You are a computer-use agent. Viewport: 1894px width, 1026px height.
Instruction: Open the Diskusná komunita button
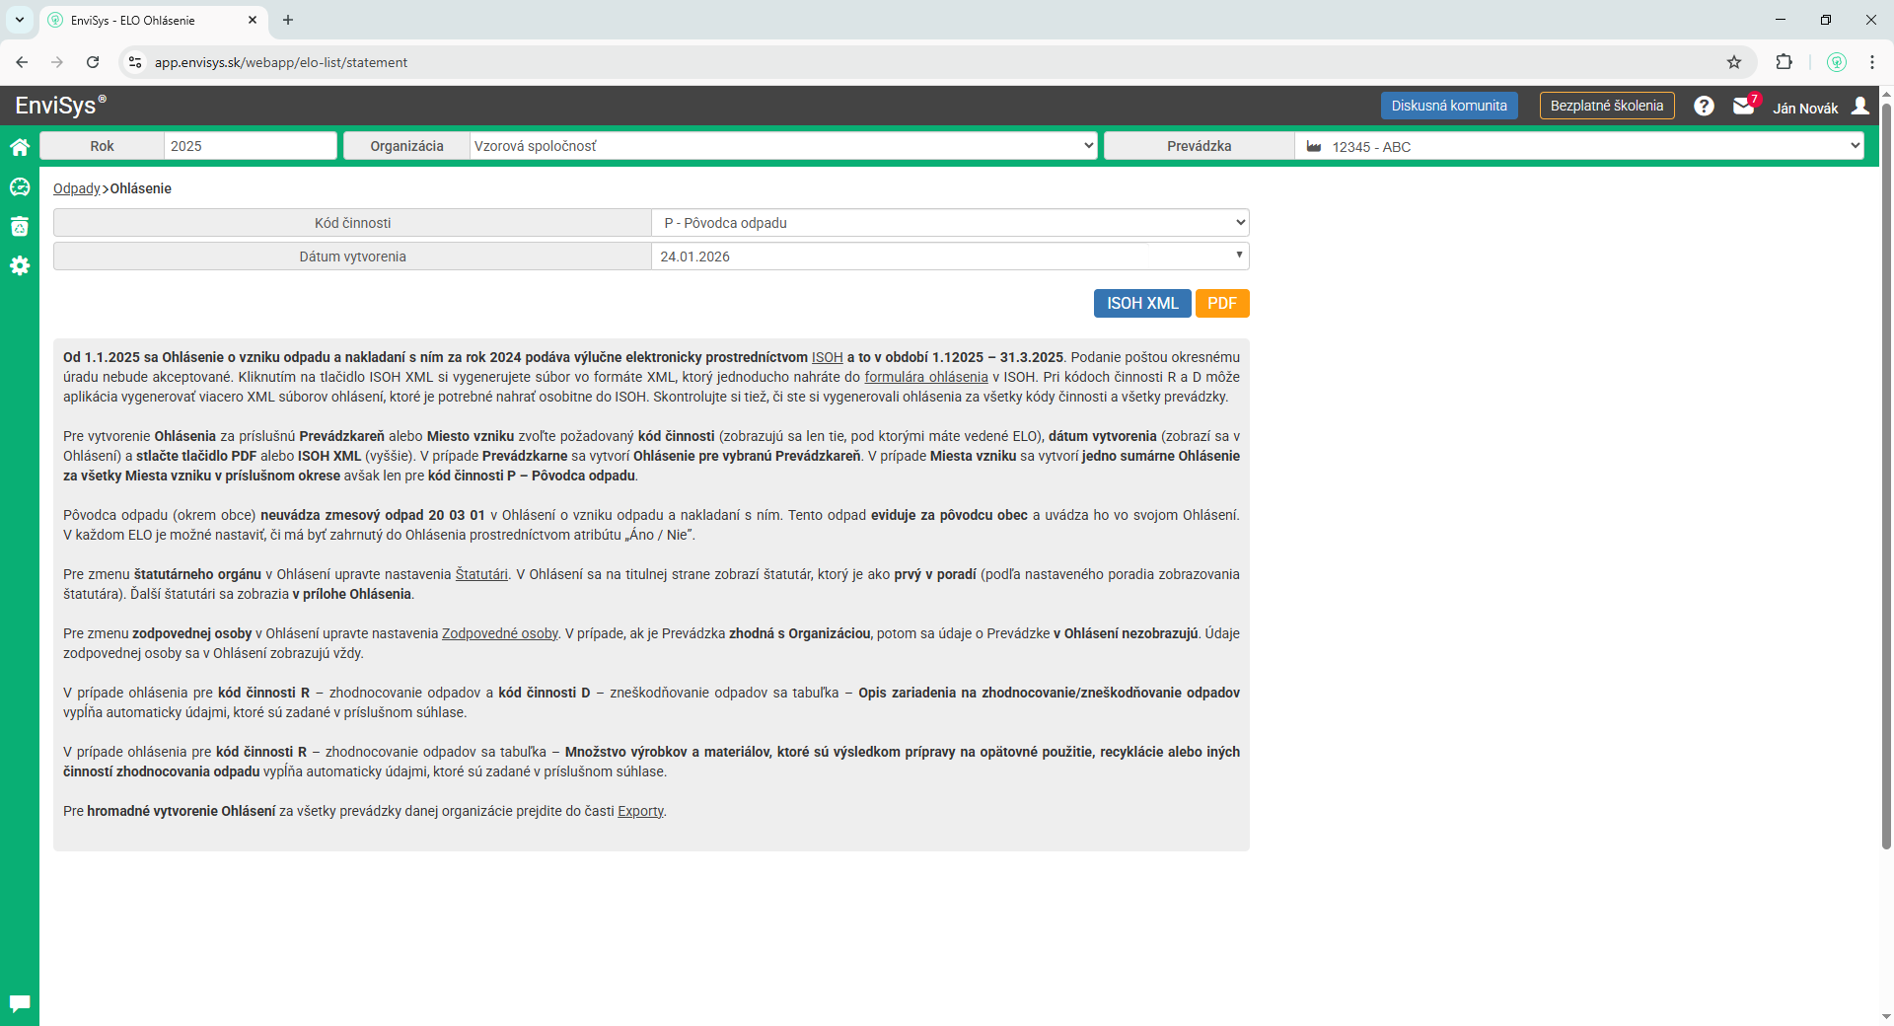click(1448, 106)
